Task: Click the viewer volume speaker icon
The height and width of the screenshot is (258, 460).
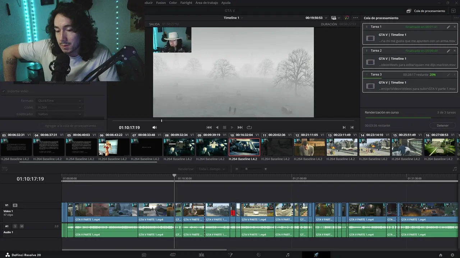Action: (x=155, y=127)
